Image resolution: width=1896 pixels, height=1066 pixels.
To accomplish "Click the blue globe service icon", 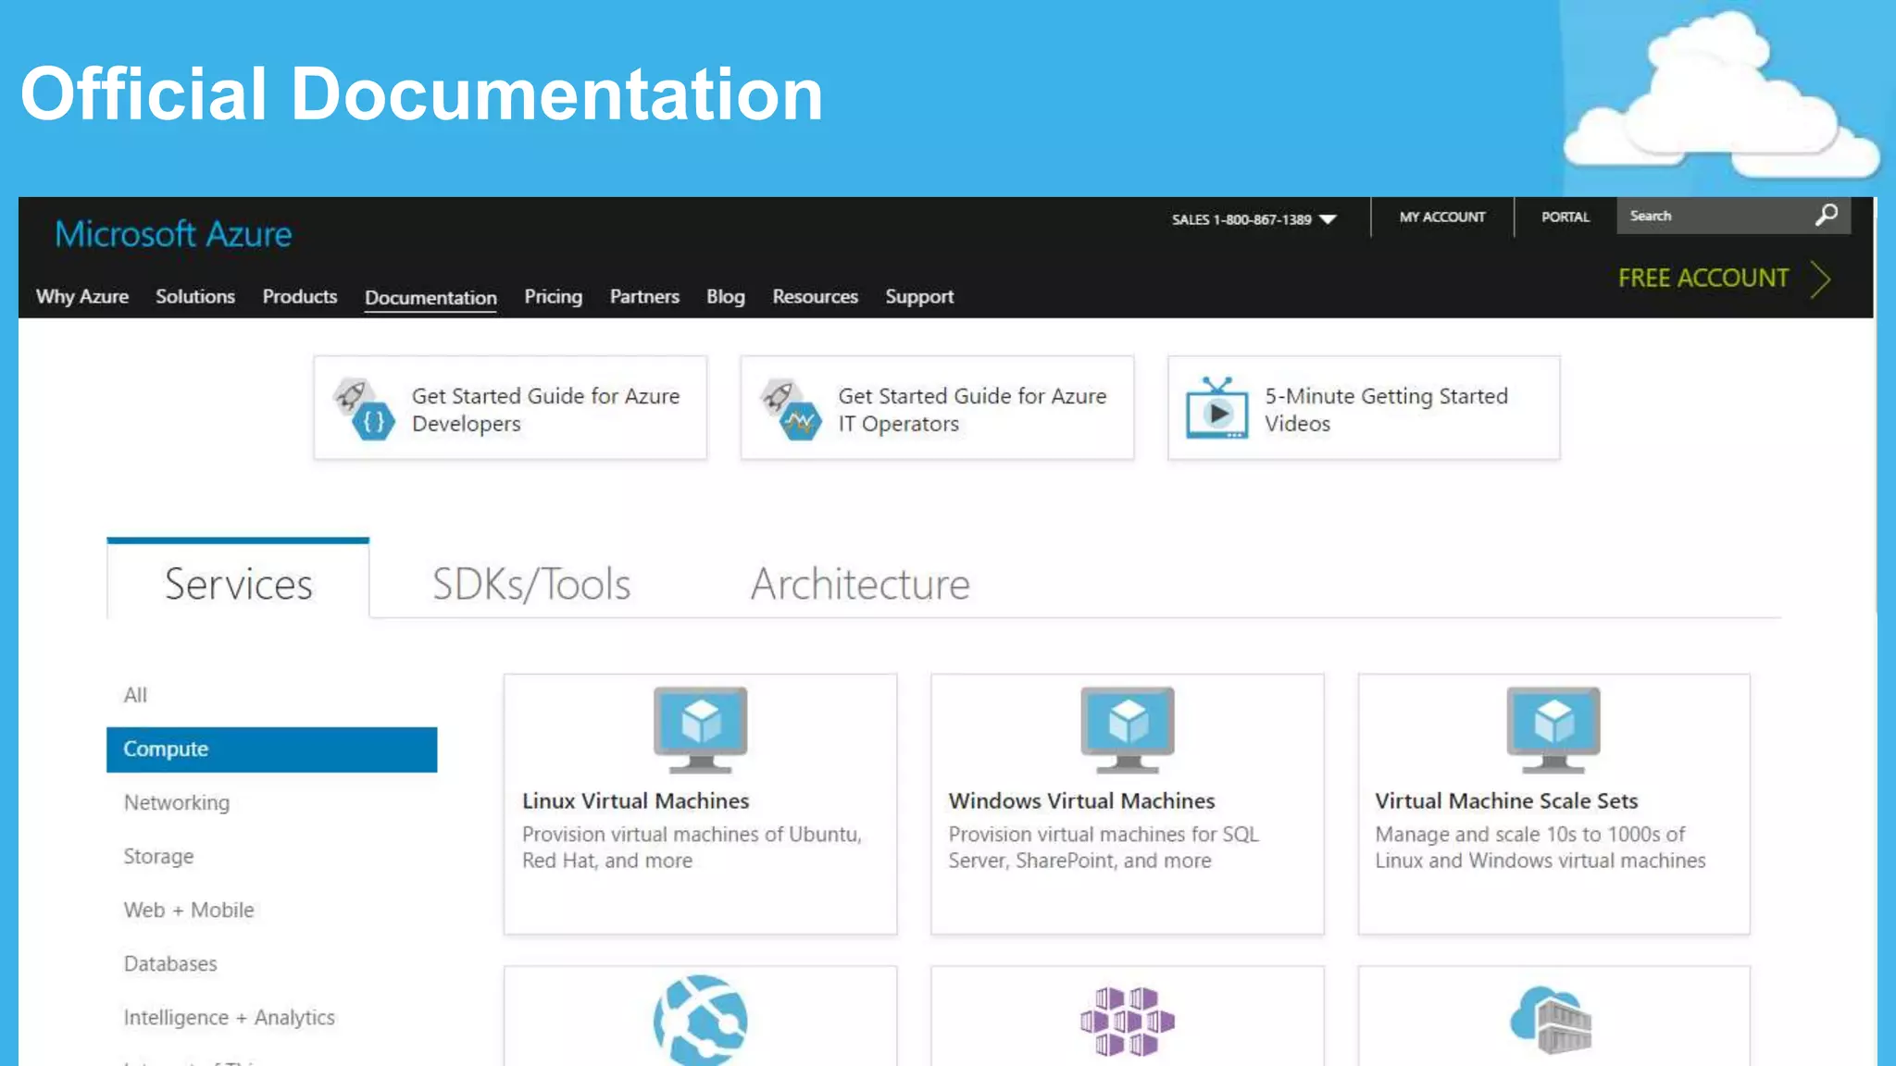I will (700, 1021).
